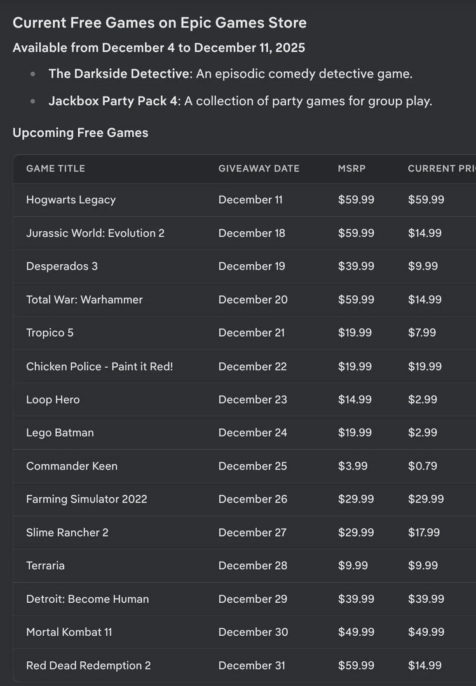Click the GIVEAWAY DATE column header
Viewport: 476px width, 686px height.
click(x=259, y=168)
